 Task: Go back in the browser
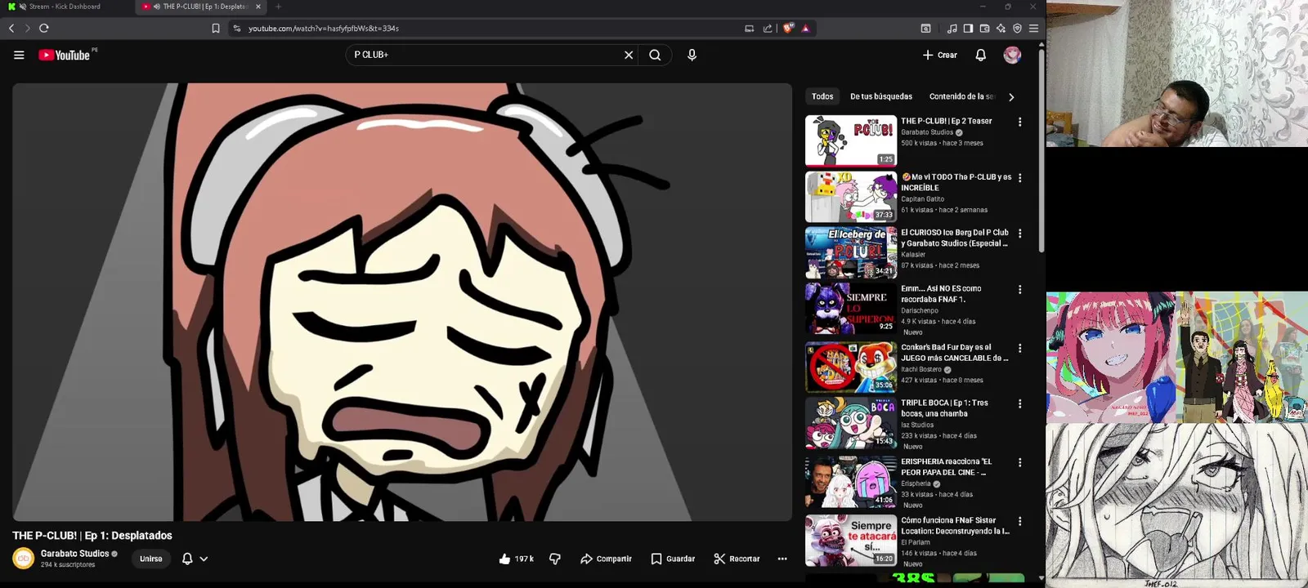(x=11, y=28)
